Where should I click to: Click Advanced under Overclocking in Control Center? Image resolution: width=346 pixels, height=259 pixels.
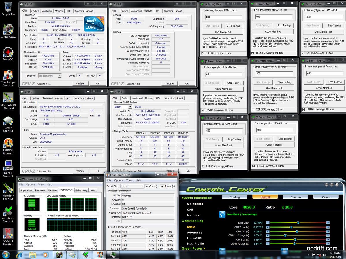[x=195, y=233]
